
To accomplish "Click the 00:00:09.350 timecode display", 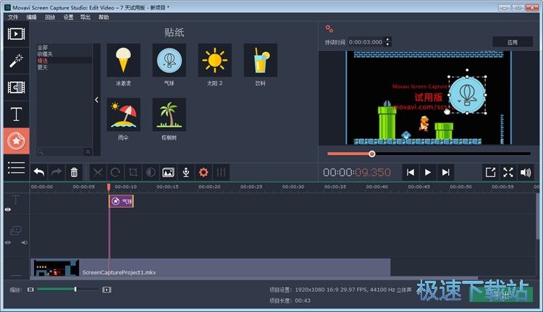I will (x=357, y=172).
